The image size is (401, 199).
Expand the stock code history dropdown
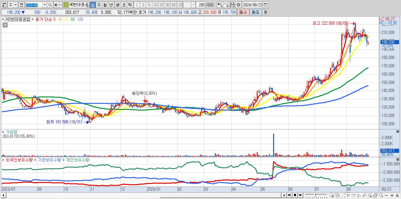pos(45,5)
